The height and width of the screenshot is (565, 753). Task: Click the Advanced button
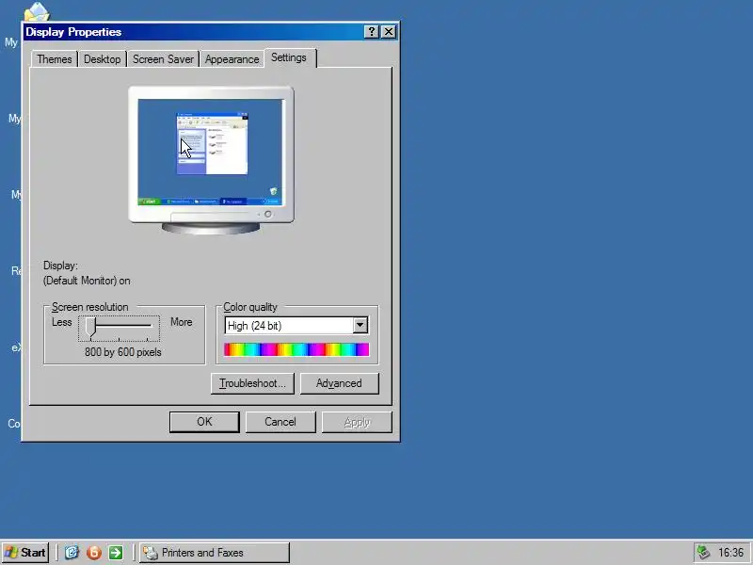click(x=339, y=383)
